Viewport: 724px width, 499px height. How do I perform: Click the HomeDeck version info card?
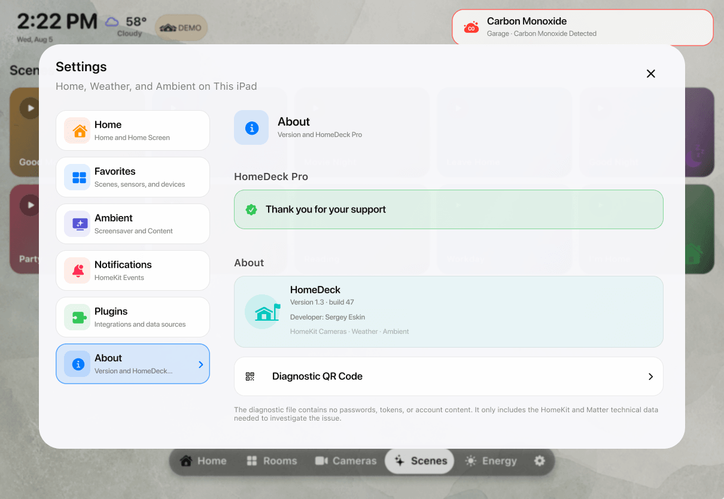(449, 312)
